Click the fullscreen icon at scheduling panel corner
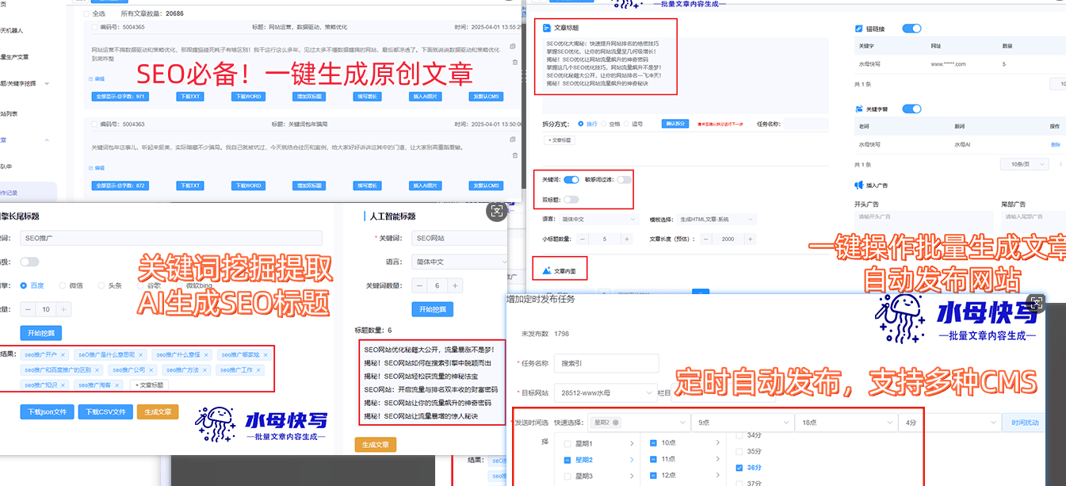This screenshot has height=486, width=1066. point(1035,301)
